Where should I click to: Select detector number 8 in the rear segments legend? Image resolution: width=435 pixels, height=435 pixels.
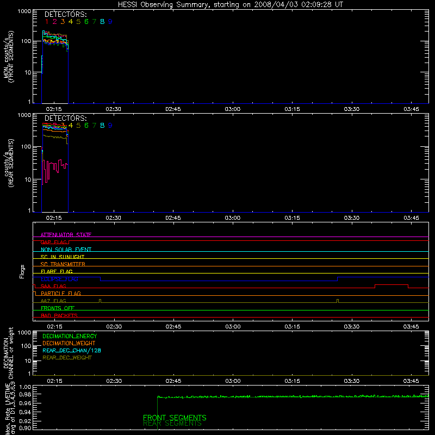[102, 126]
